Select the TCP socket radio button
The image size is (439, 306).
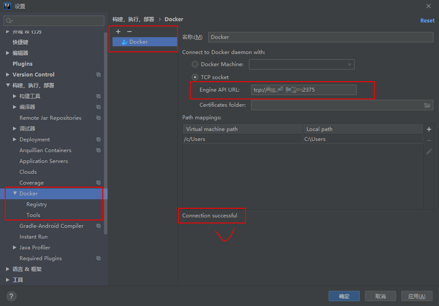tap(195, 77)
